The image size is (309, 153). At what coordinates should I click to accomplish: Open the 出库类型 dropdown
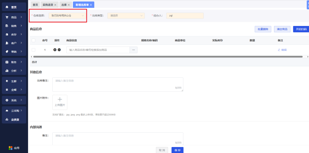(x=126, y=16)
